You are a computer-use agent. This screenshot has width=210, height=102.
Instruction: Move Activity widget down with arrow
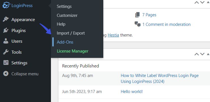(x=202, y=54)
